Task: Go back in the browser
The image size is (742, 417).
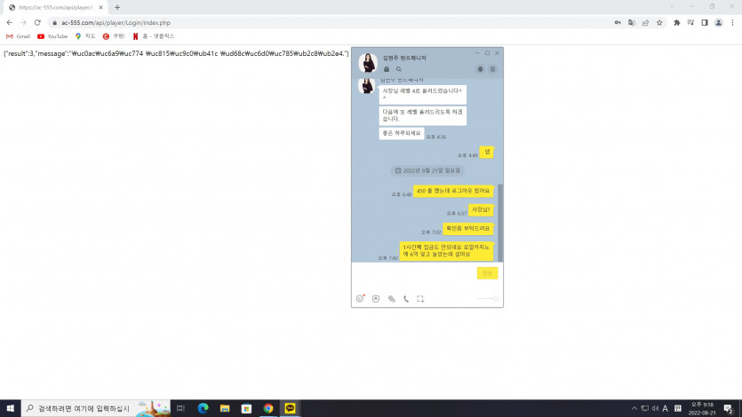Action: [10, 23]
